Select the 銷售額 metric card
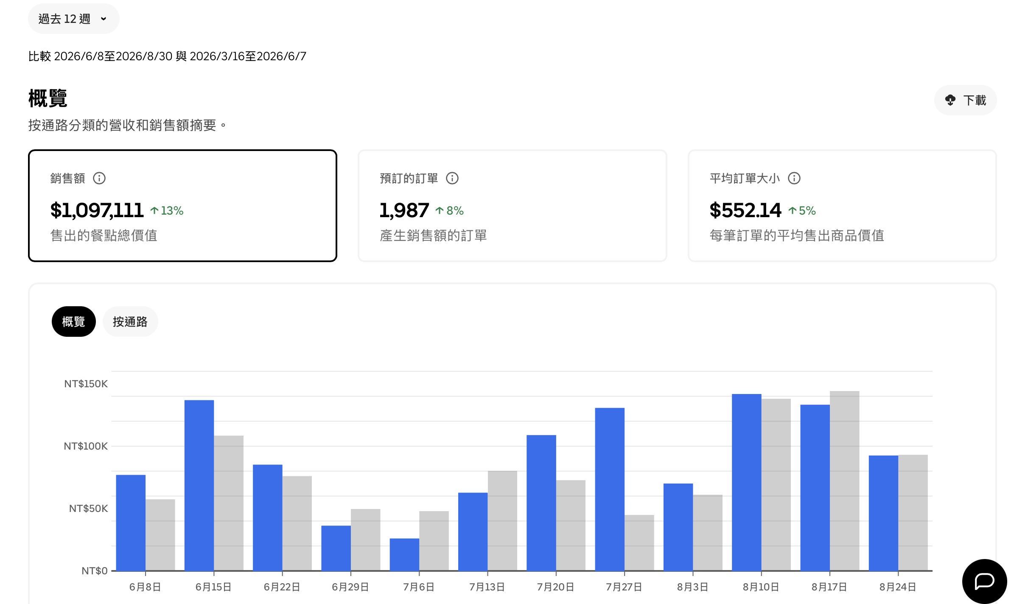Screen dimensions: 1014x604 click(x=182, y=206)
